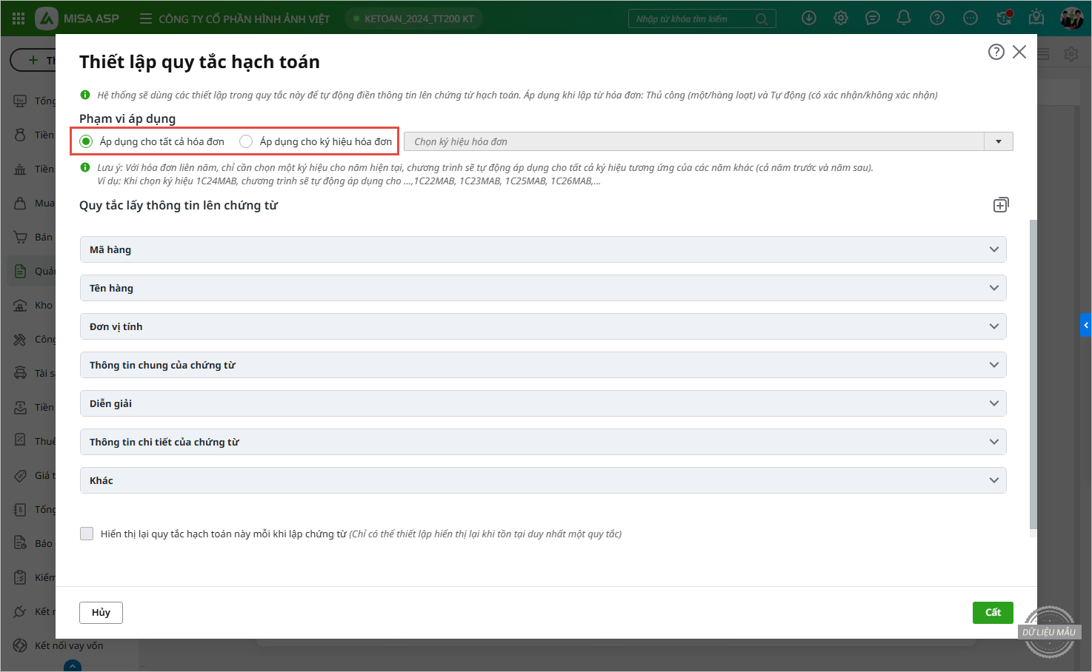Open the 'Kết nối vay vốn' sidebar menu
Screen dimensions: 1092x672
coord(68,645)
